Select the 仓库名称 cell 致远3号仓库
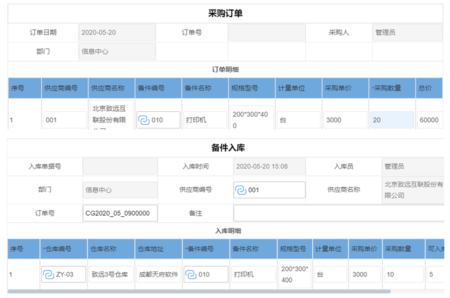This screenshot has width=450, height=298. (x=111, y=275)
